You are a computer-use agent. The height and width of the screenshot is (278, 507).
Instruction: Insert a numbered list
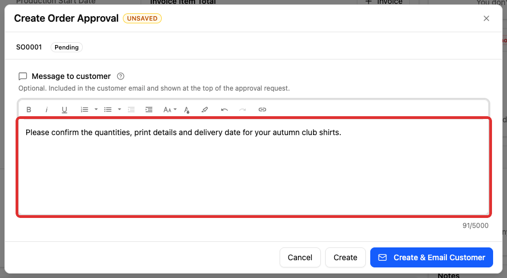tap(84, 110)
